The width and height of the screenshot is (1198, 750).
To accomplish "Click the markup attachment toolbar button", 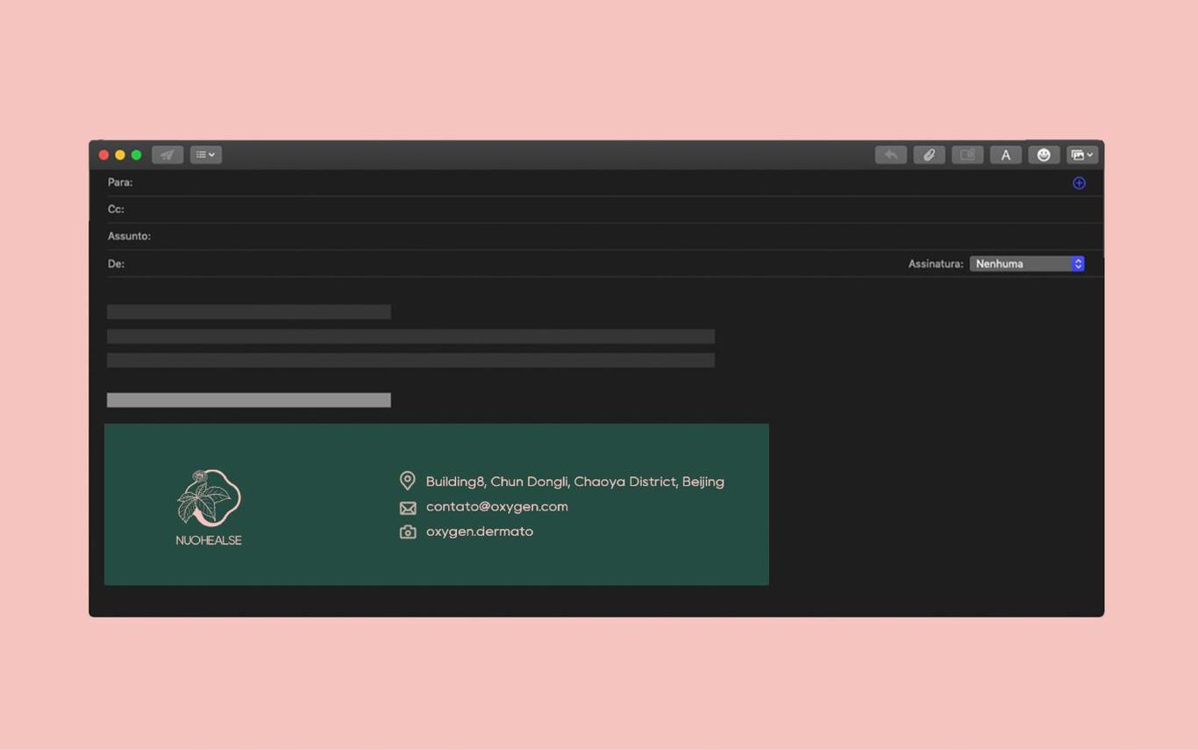I will 967,155.
